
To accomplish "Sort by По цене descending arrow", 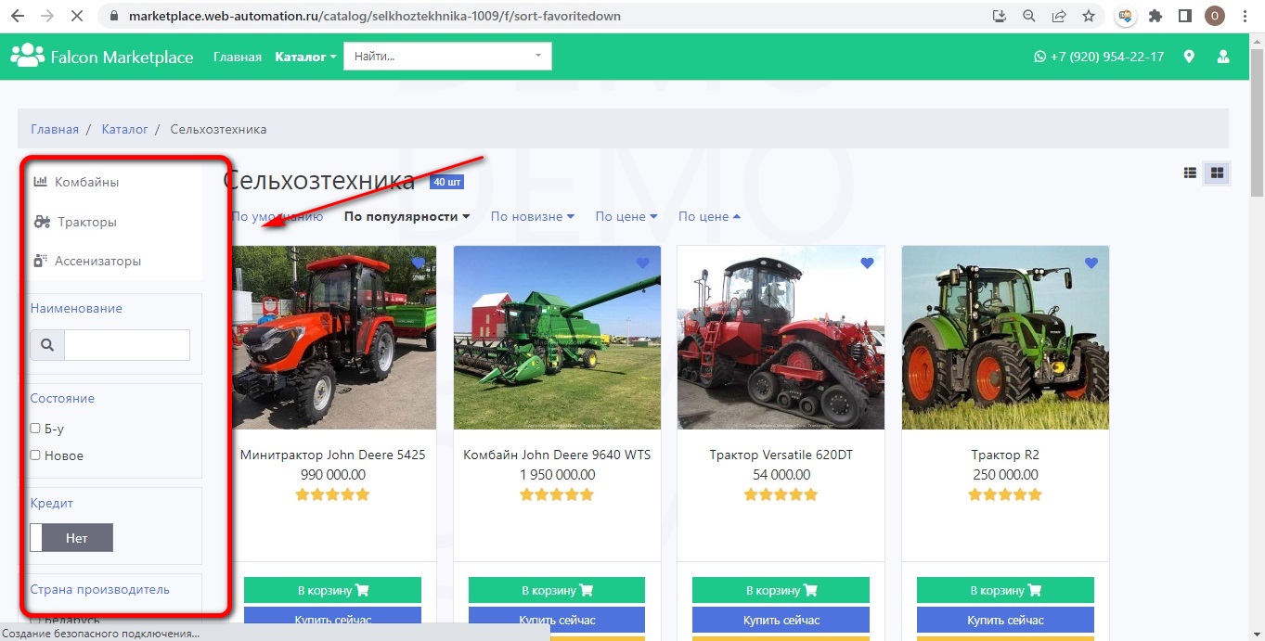I will pos(626,216).
